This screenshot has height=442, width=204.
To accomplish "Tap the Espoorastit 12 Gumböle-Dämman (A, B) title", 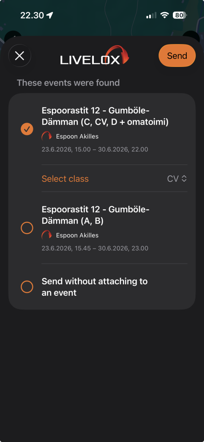I will tap(96, 215).
